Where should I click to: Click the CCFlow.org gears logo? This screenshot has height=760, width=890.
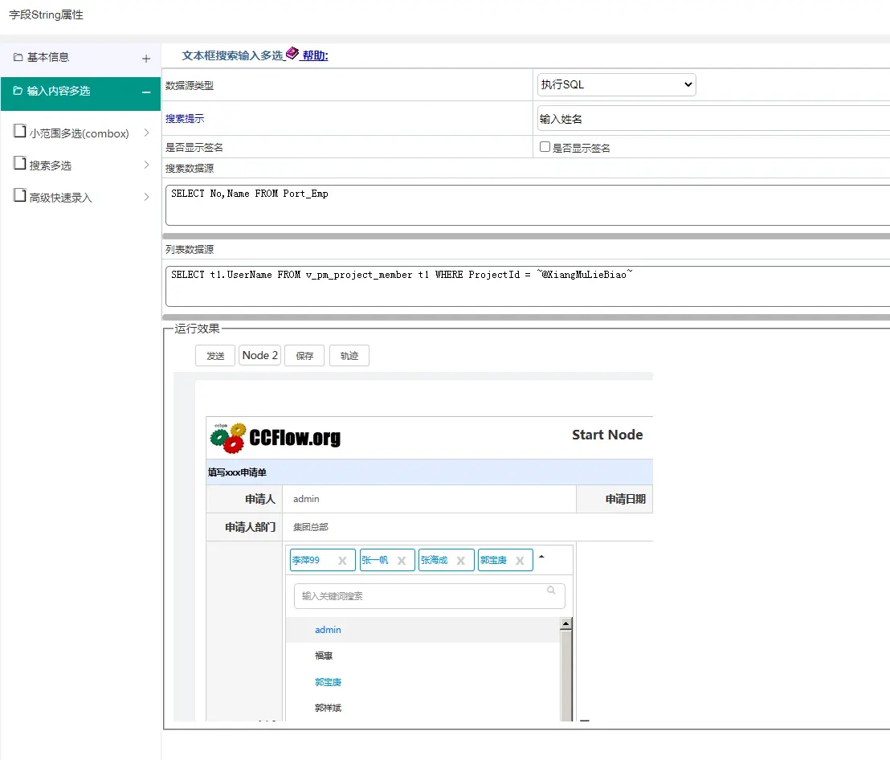[x=227, y=438]
